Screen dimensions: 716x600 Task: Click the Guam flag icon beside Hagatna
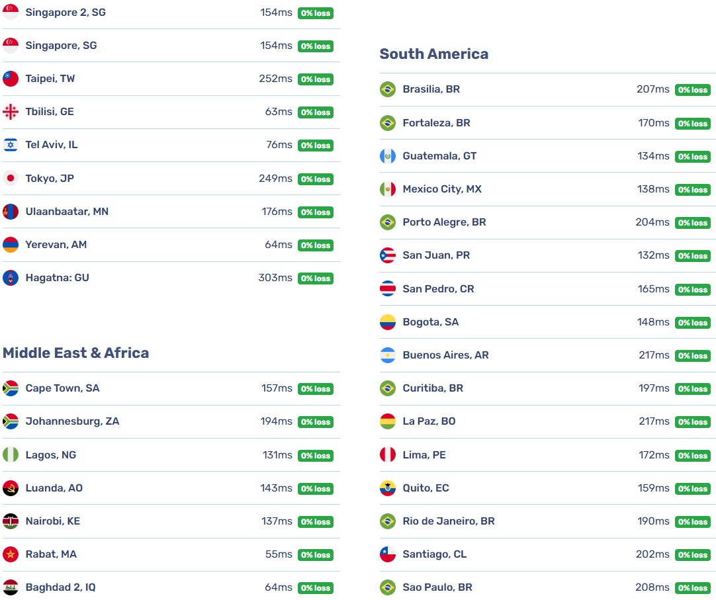tap(11, 278)
